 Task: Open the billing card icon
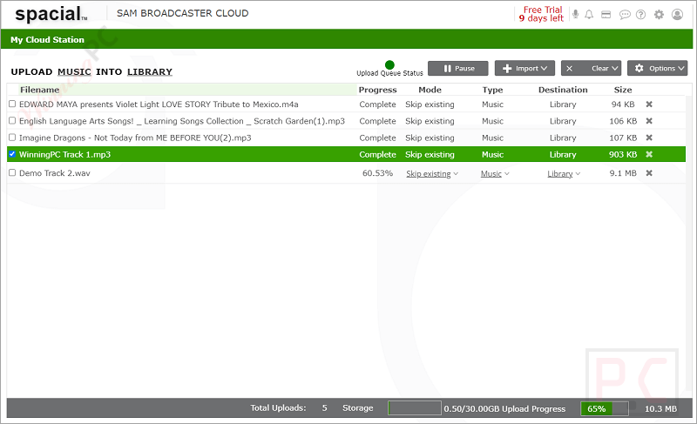pos(606,15)
